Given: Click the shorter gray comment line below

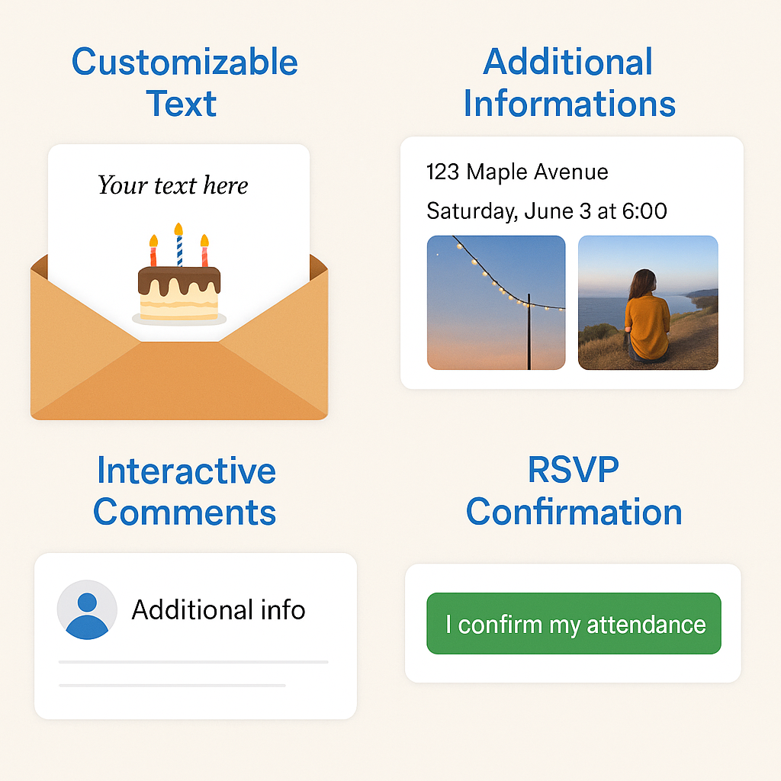Looking at the screenshot, I should (172, 686).
